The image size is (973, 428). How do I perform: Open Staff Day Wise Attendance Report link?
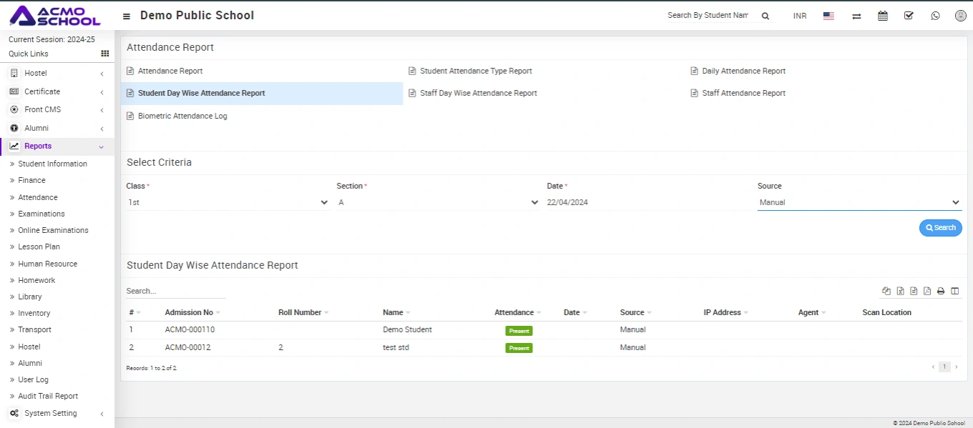coord(478,94)
